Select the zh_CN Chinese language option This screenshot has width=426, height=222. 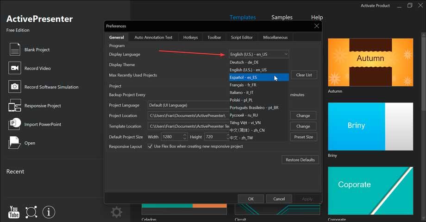click(x=259, y=130)
